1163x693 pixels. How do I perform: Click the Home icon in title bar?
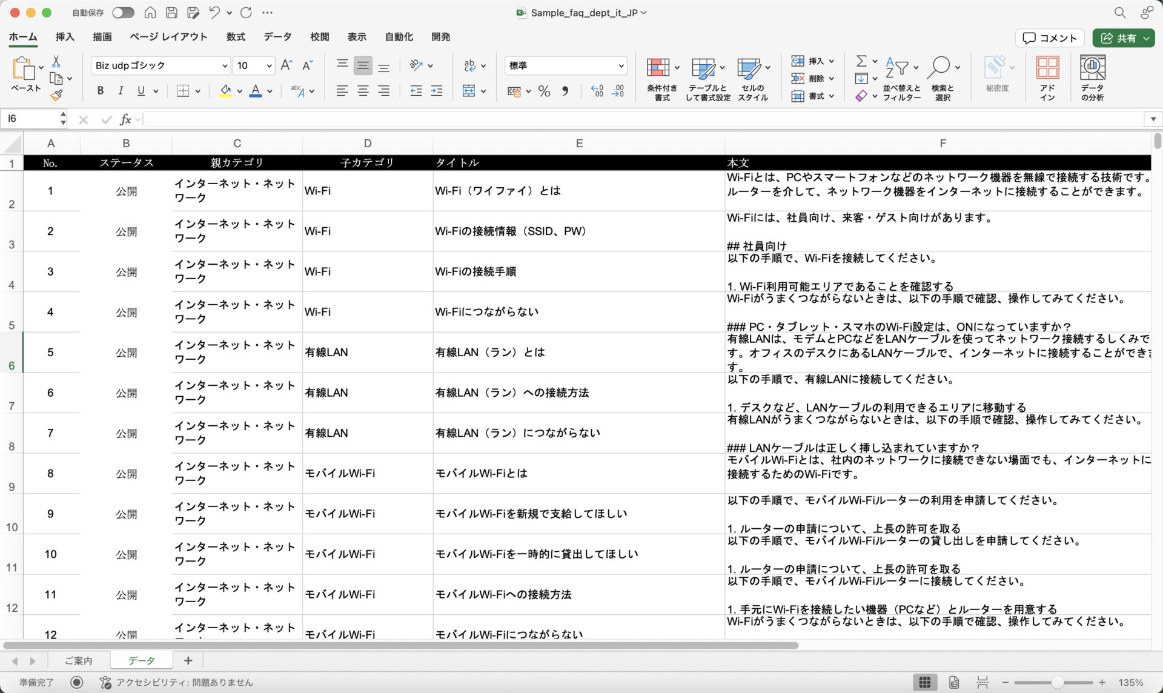(150, 13)
